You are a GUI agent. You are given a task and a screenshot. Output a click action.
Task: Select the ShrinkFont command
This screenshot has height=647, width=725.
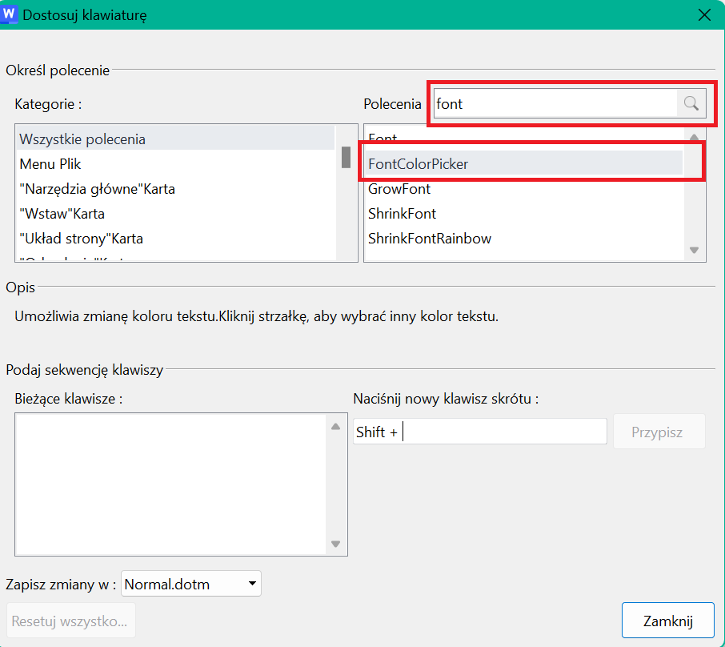pos(524,214)
